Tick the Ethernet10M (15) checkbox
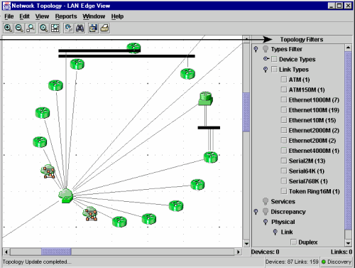The height and width of the screenshot is (268, 355). [x=283, y=120]
